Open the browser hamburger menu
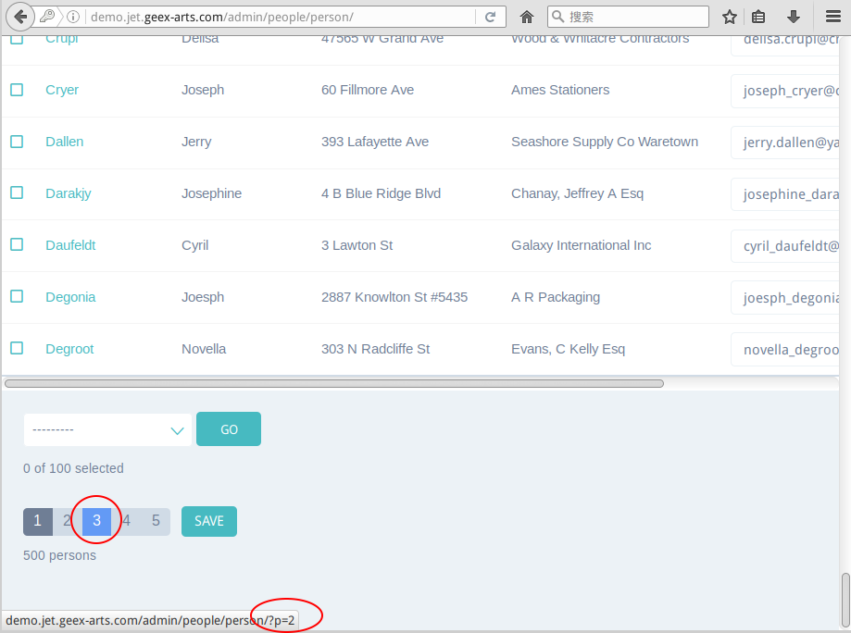The width and height of the screenshot is (851, 633). 833,17
